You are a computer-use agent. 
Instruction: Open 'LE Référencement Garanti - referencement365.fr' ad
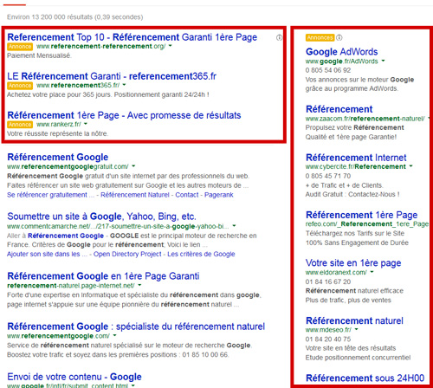(112, 76)
